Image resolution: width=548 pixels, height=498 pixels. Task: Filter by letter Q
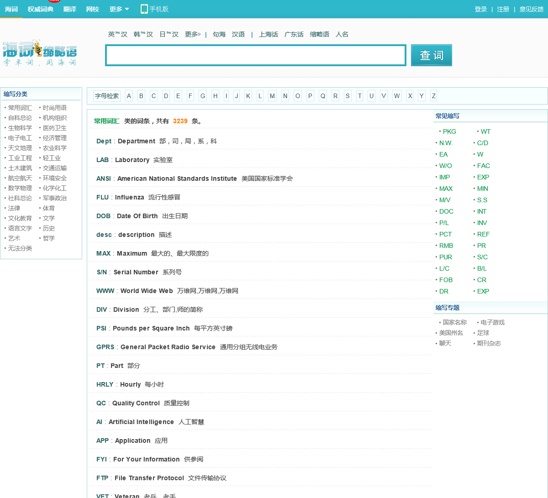(323, 96)
